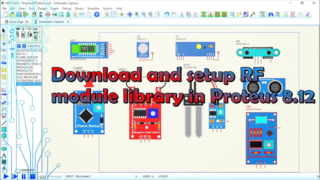
Task: Click the L library manage button
Action: (24, 46)
